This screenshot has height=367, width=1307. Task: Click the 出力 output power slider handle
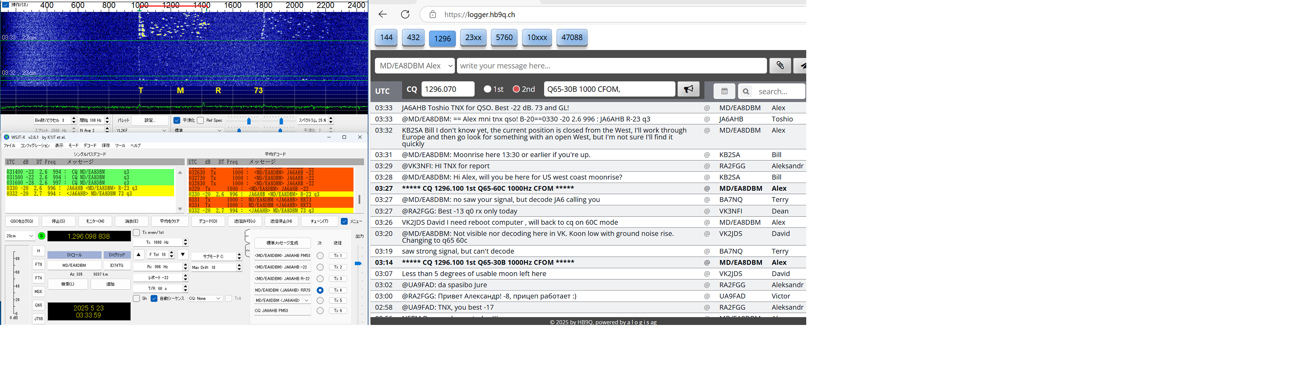[x=358, y=264]
